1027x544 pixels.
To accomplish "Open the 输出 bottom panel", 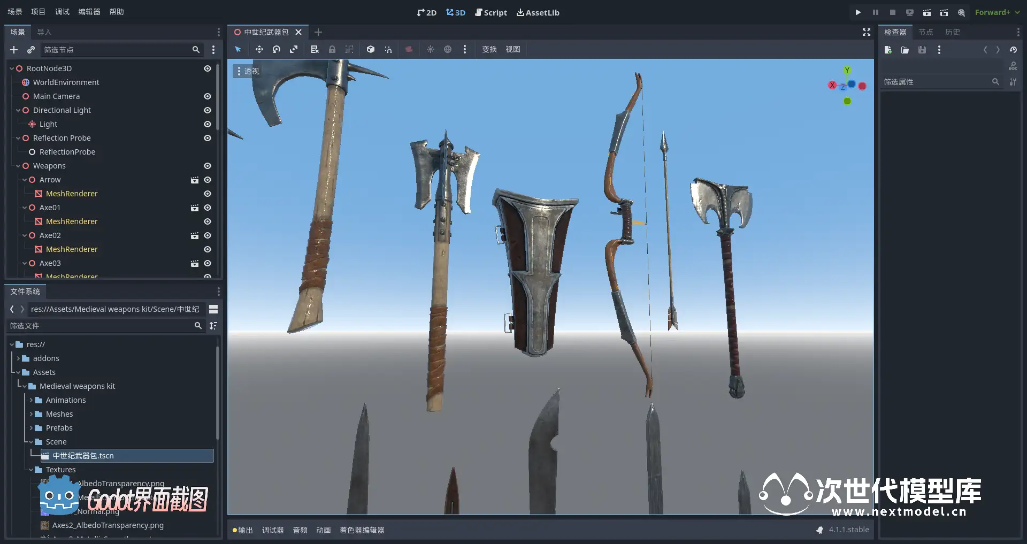I will pos(243,530).
